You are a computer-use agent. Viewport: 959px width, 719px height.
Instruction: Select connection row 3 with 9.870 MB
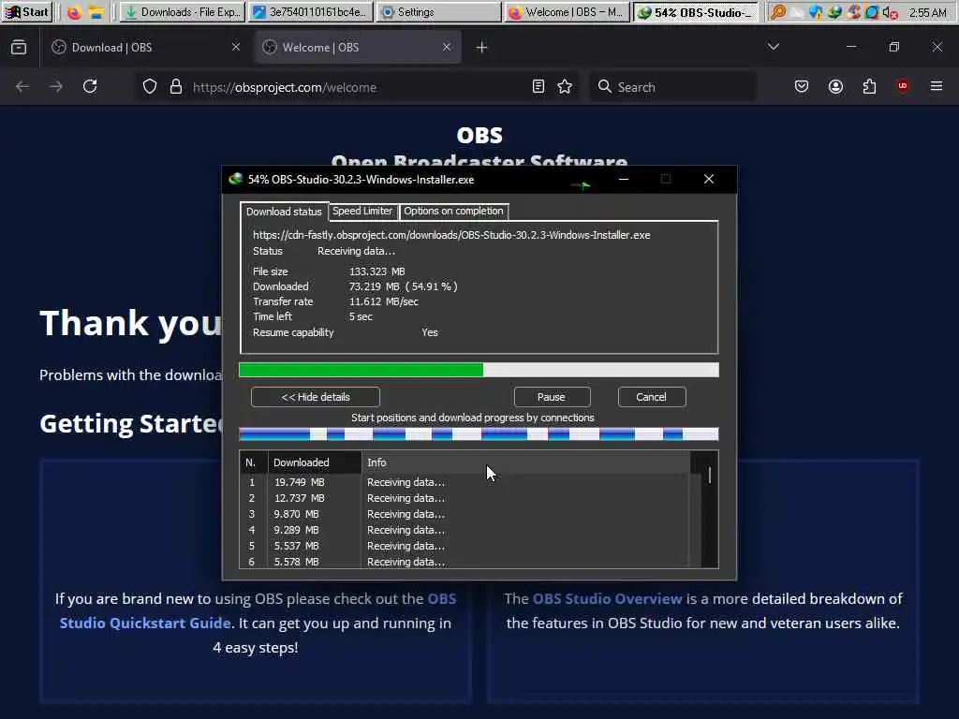(465, 514)
